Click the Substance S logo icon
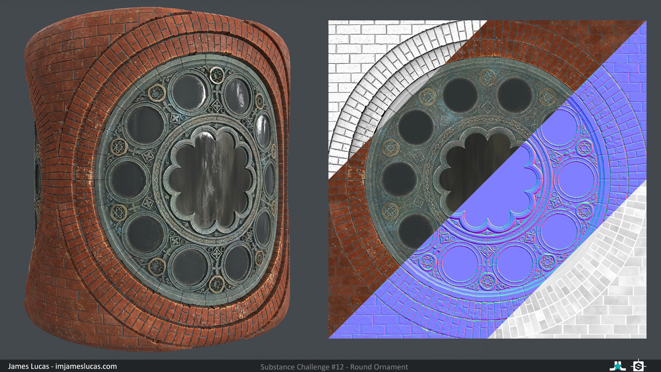The height and width of the screenshot is (372, 661). pyautogui.click(x=639, y=365)
